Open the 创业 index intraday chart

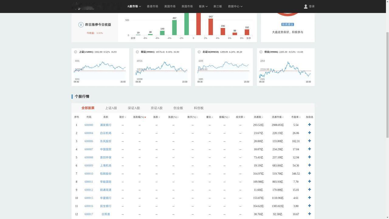(286, 71)
